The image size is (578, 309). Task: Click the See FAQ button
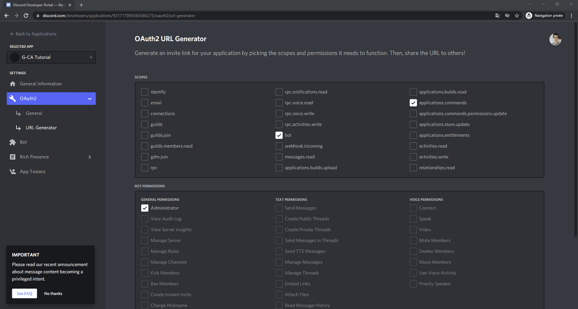pyautogui.click(x=24, y=293)
